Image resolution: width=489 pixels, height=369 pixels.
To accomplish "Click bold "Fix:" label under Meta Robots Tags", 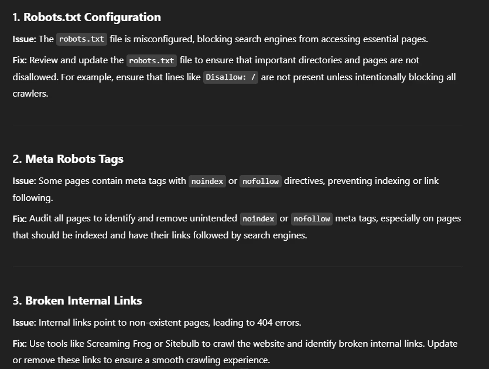I will (x=19, y=218).
